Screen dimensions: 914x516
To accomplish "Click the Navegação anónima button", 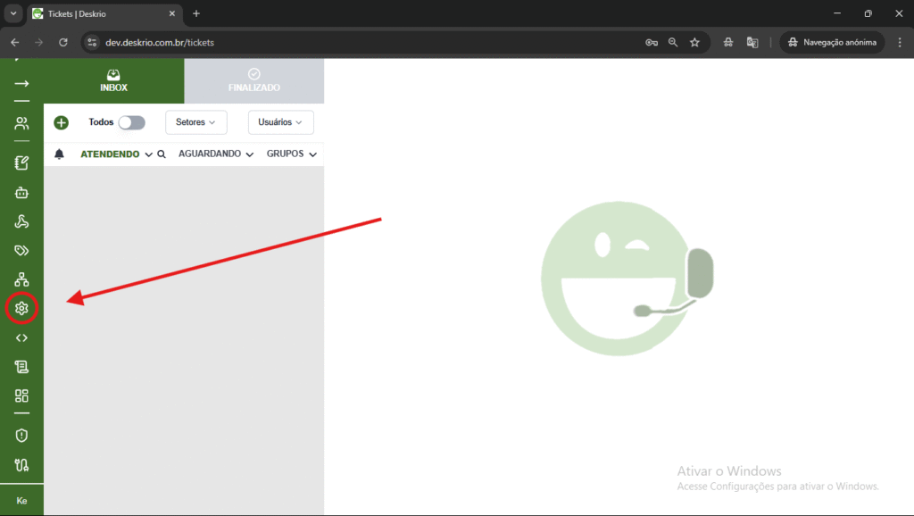I will [832, 43].
